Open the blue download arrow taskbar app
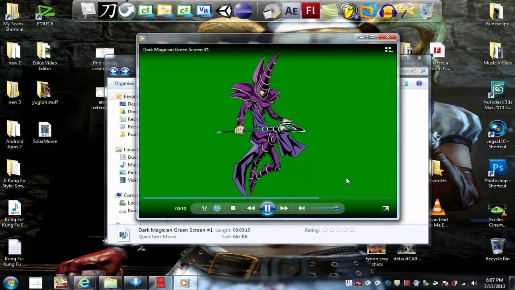This screenshot has width=515, height=290. pos(136,283)
